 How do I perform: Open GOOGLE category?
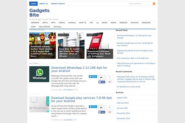coord(72,22)
